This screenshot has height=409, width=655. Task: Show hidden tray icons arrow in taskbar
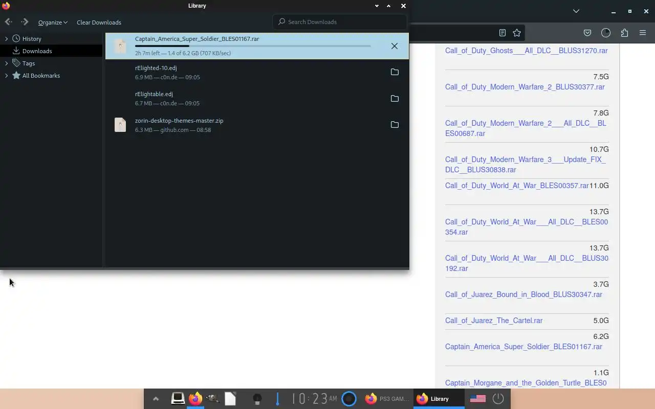(156, 399)
